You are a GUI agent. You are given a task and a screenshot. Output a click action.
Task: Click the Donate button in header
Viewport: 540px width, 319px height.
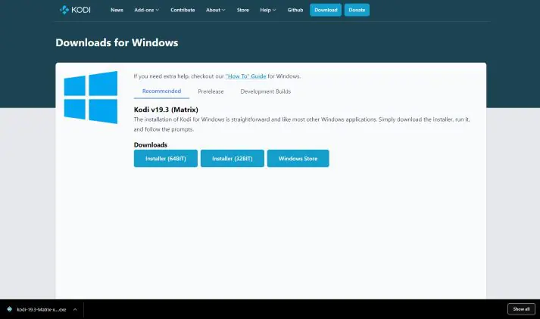coord(357,10)
